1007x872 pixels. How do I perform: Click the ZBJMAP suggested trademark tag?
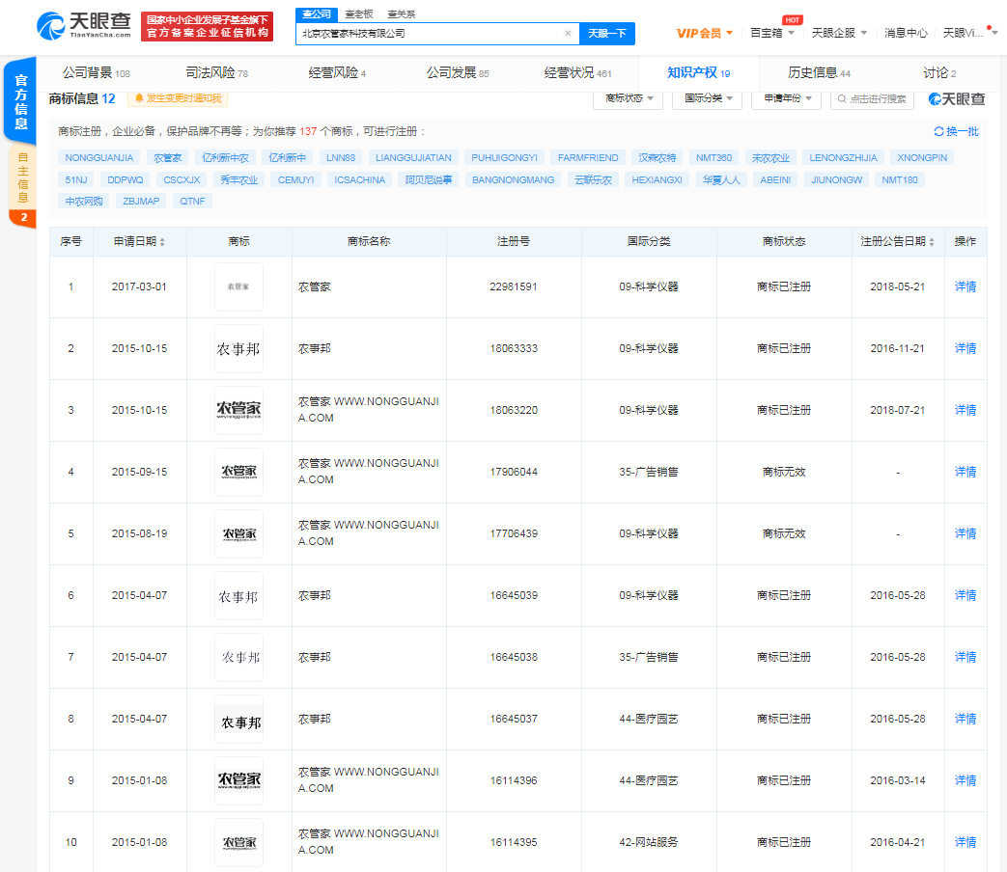click(x=141, y=202)
